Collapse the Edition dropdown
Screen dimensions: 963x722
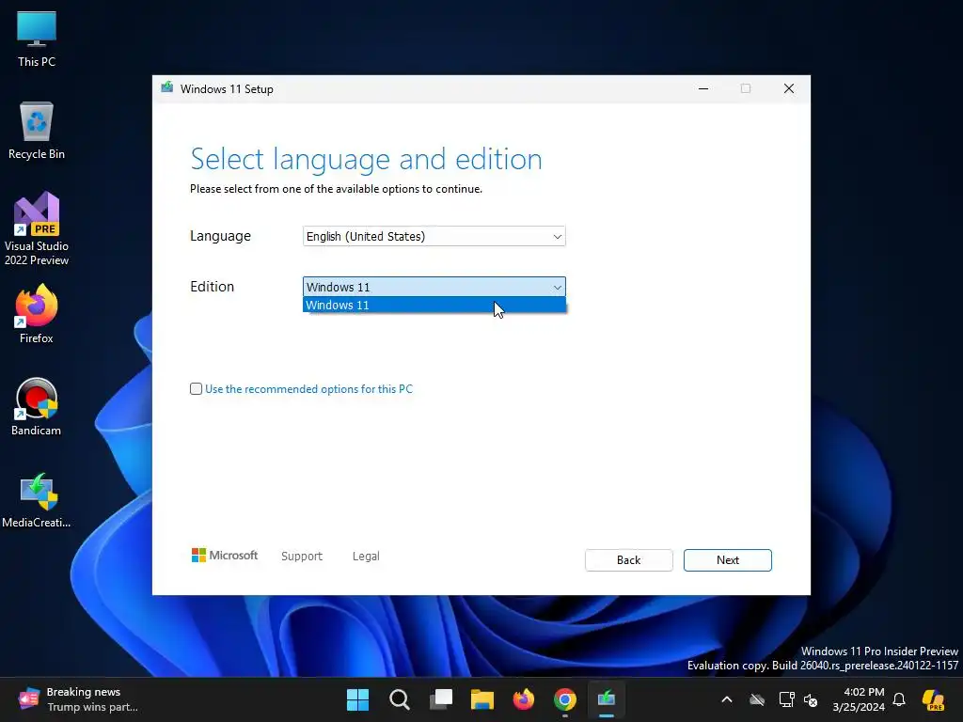434,287
